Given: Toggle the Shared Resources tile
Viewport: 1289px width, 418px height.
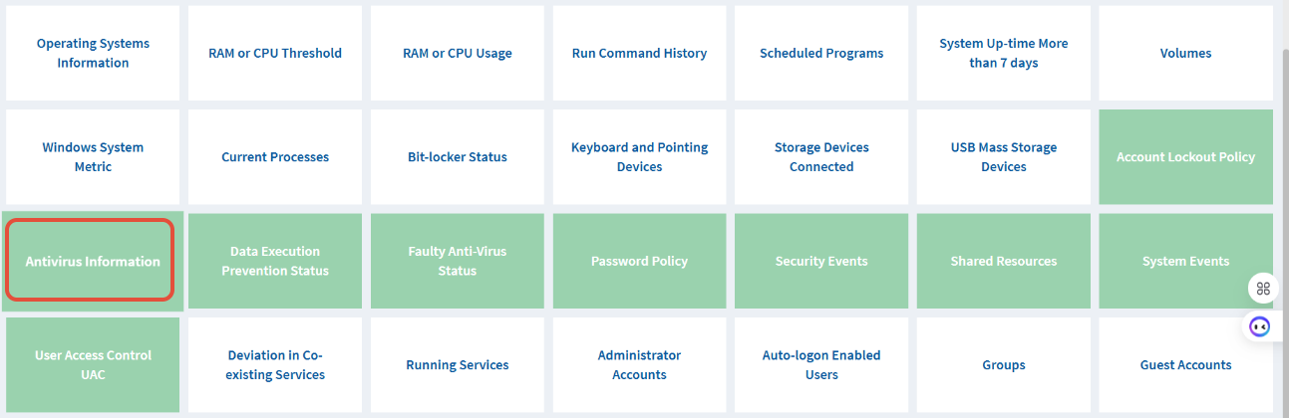Looking at the screenshot, I should (x=1004, y=261).
